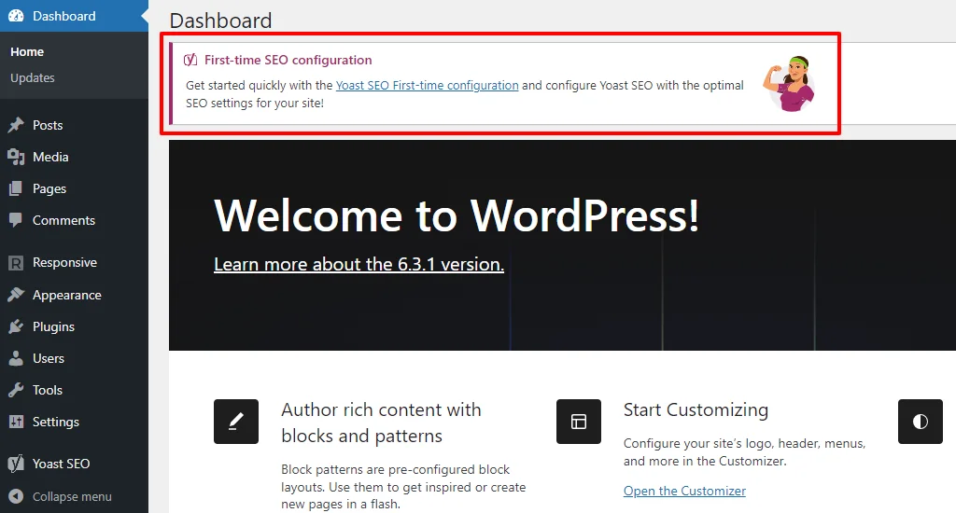
Task: Click the Responsive R icon
Action: pos(16,263)
